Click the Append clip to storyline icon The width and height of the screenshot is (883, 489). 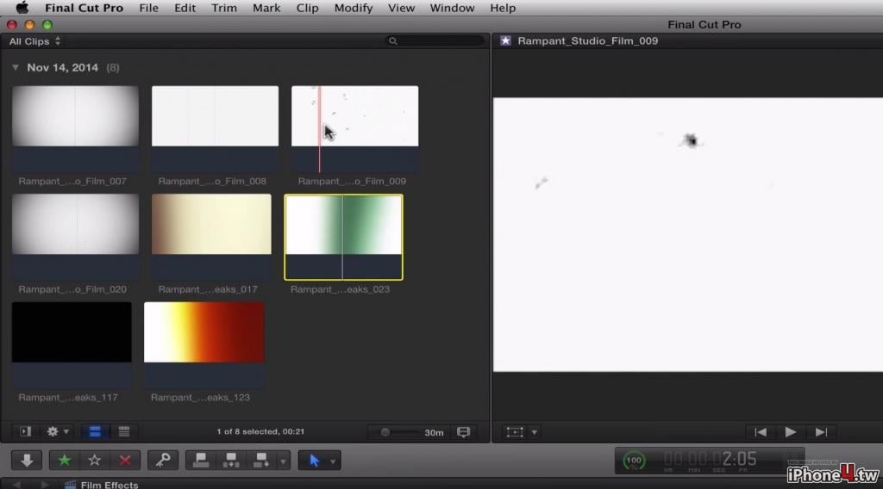tap(261, 461)
